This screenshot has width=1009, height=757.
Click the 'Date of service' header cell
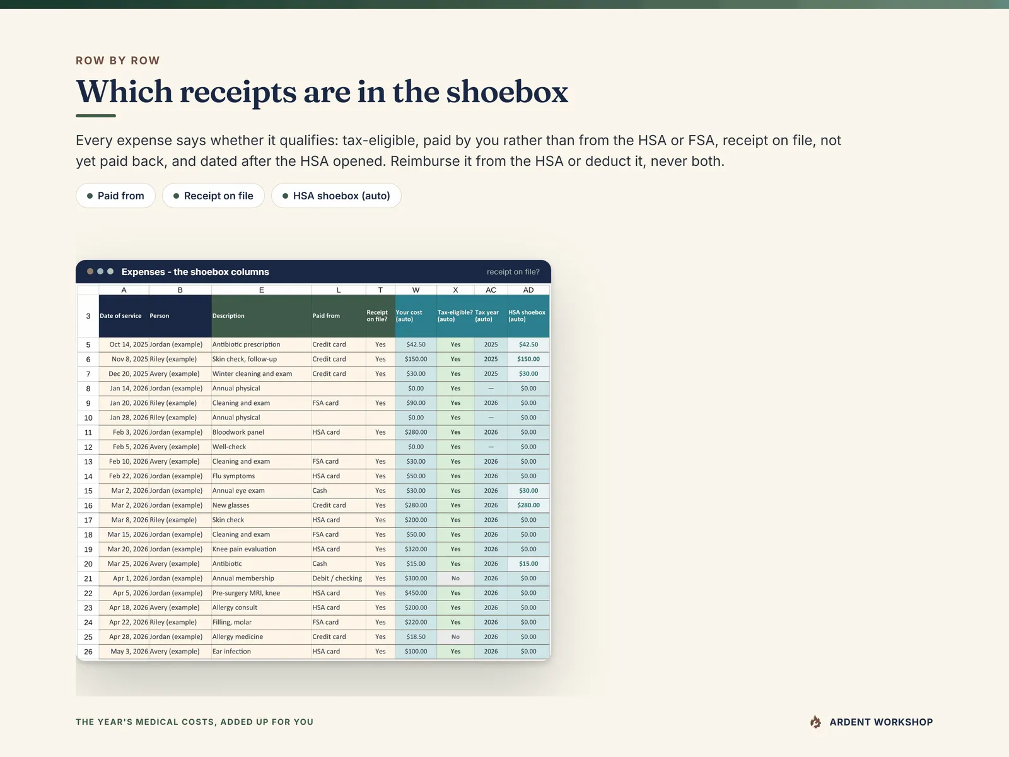124,316
